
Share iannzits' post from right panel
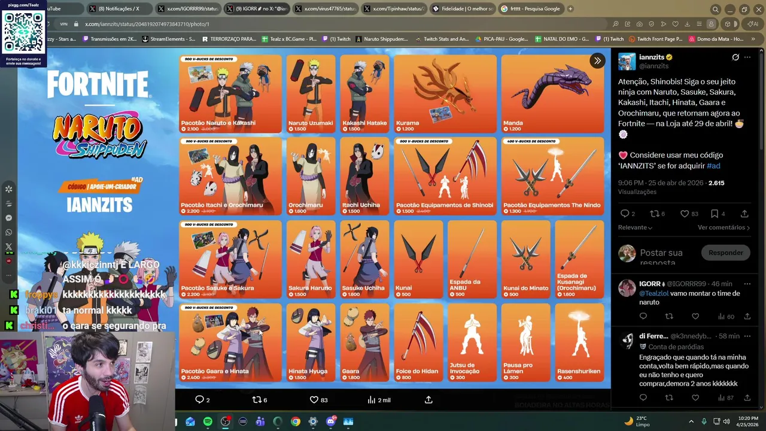click(744, 214)
